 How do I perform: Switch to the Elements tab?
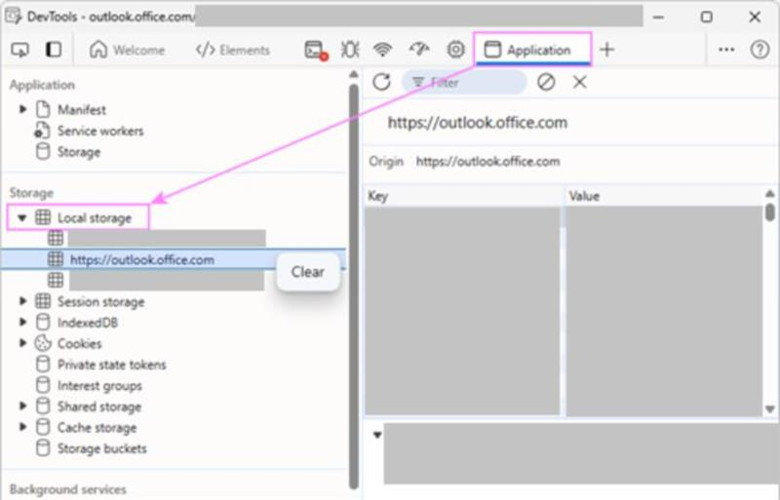coord(233,50)
